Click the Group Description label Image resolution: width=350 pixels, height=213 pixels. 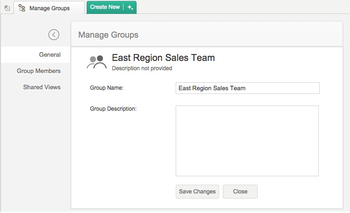tap(113, 109)
